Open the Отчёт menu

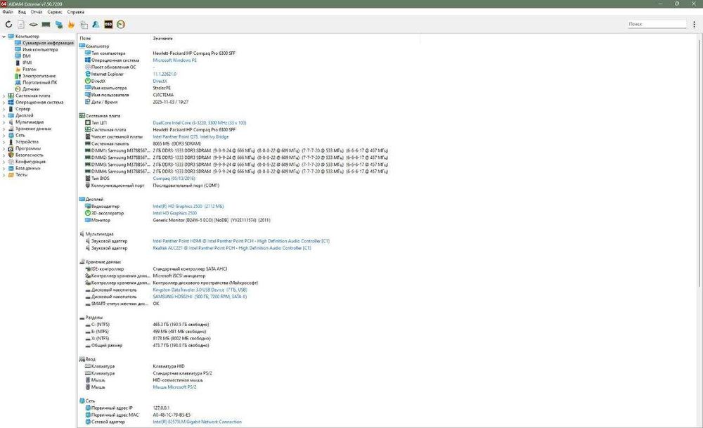coord(37,12)
